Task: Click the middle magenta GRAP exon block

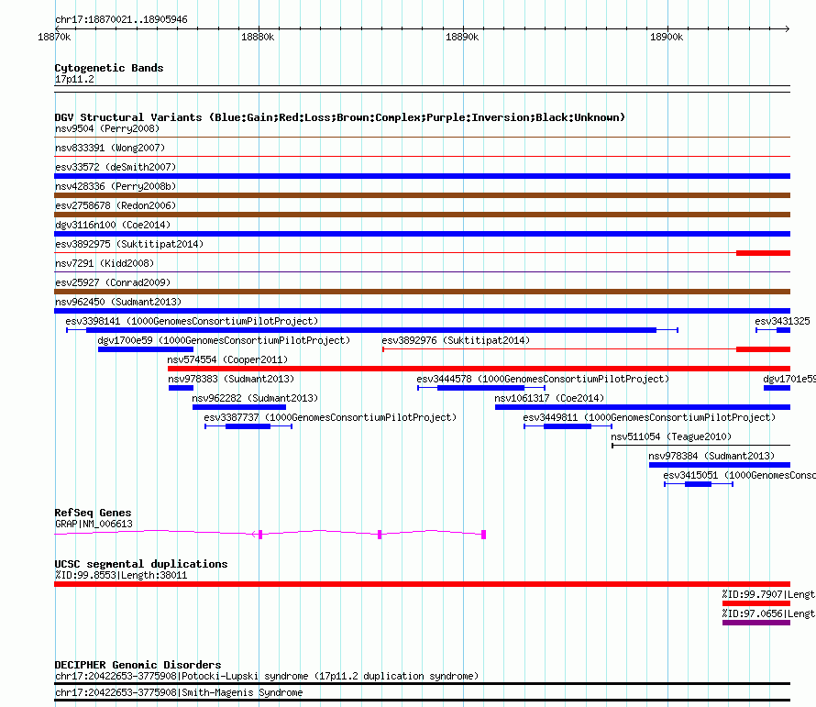Action: [x=380, y=535]
